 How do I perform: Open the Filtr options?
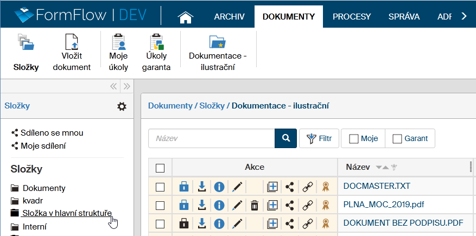319,138
